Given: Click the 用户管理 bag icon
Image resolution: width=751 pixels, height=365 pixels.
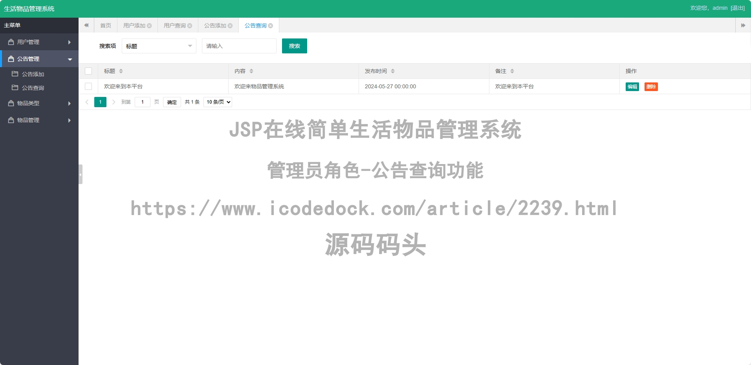Looking at the screenshot, I should 11,42.
